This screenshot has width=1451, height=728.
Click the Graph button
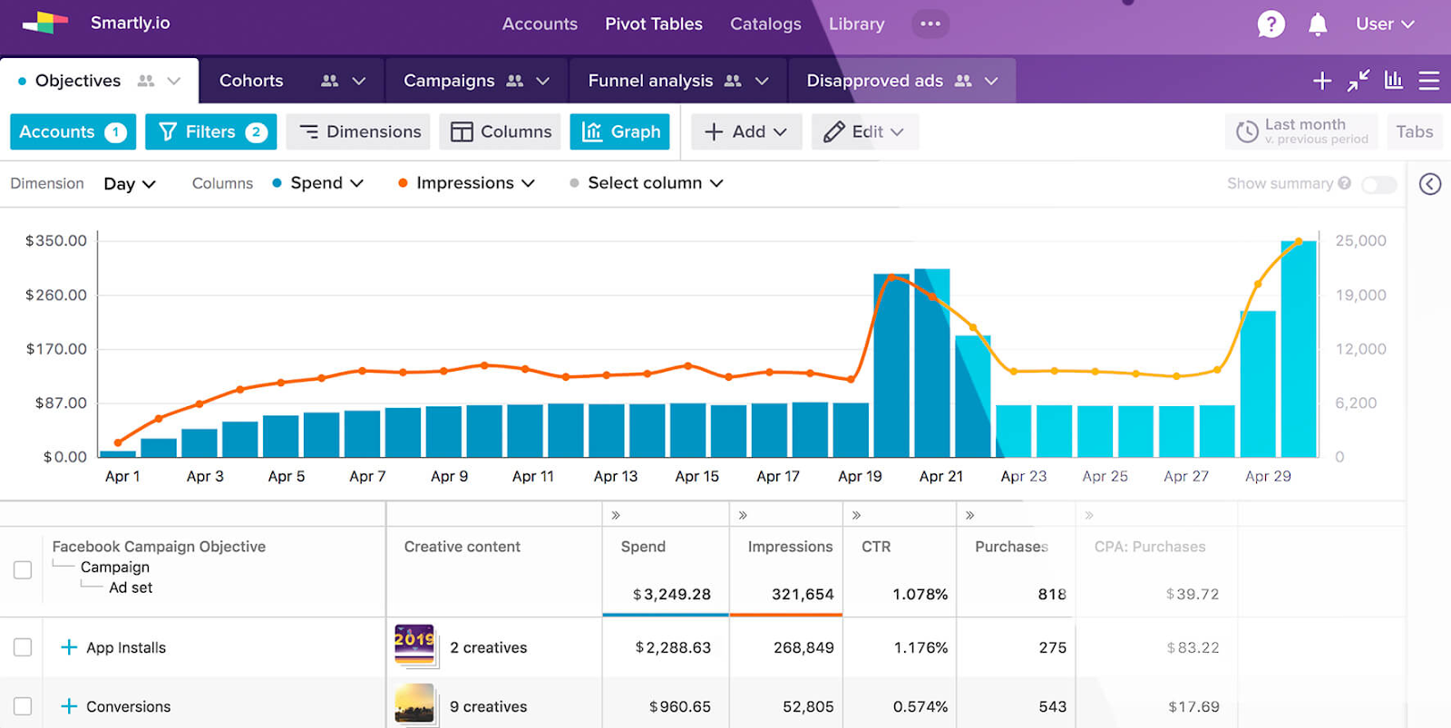[620, 131]
